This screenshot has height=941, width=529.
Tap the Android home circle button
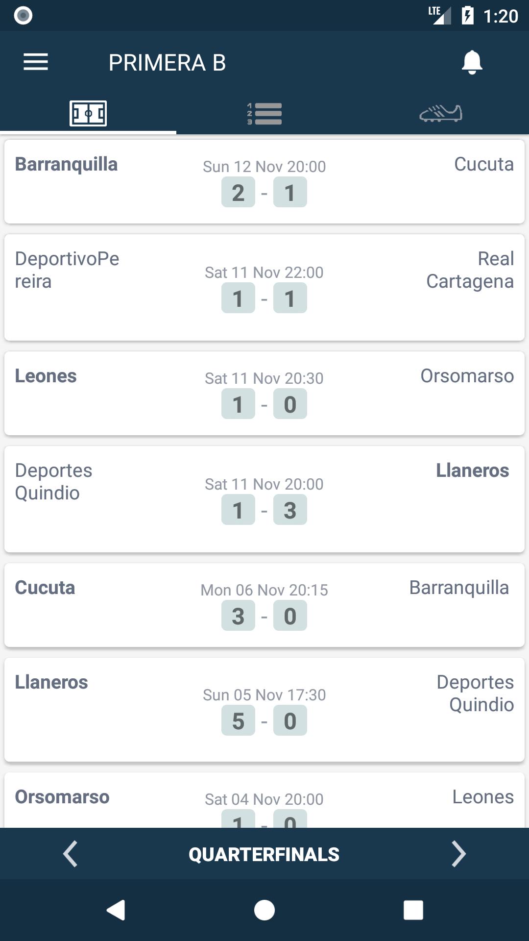[264, 910]
